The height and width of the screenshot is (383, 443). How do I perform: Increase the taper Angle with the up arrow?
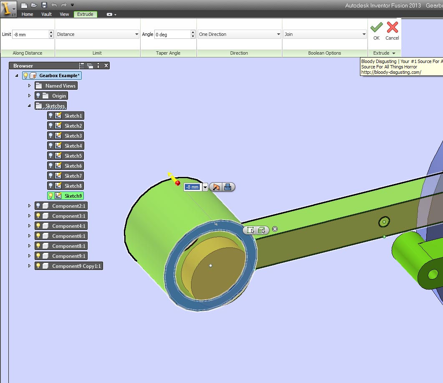pyautogui.click(x=193, y=32)
